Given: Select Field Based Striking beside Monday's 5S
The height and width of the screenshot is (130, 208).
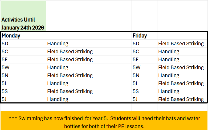Looking at the screenshot, I should point(70,91).
